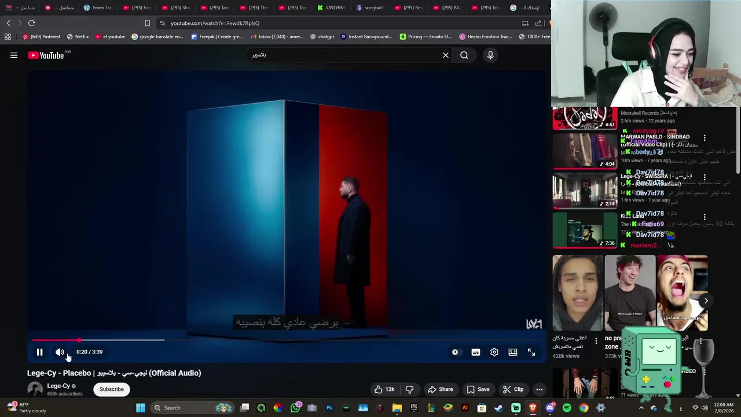The height and width of the screenshot is (417, 741).
Task: Mute the video using the speaker icon
Action: (x=60, y=352)
